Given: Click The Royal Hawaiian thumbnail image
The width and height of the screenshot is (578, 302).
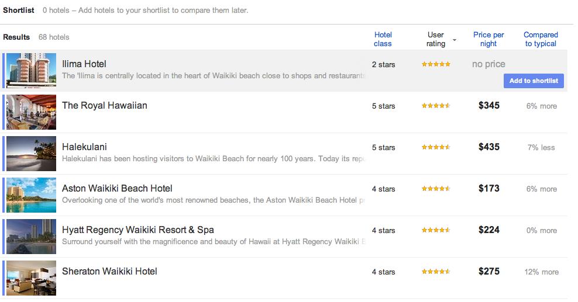Looking at the screenshot, I should point(31,112).
